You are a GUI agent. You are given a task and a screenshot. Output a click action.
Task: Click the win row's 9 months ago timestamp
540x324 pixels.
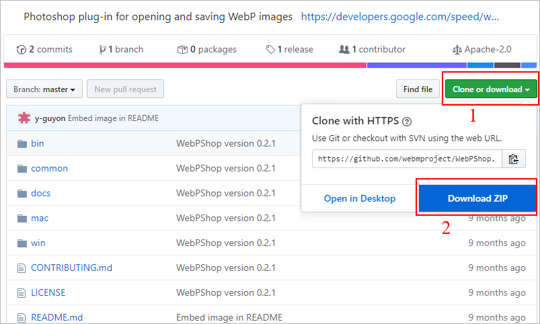497,243
